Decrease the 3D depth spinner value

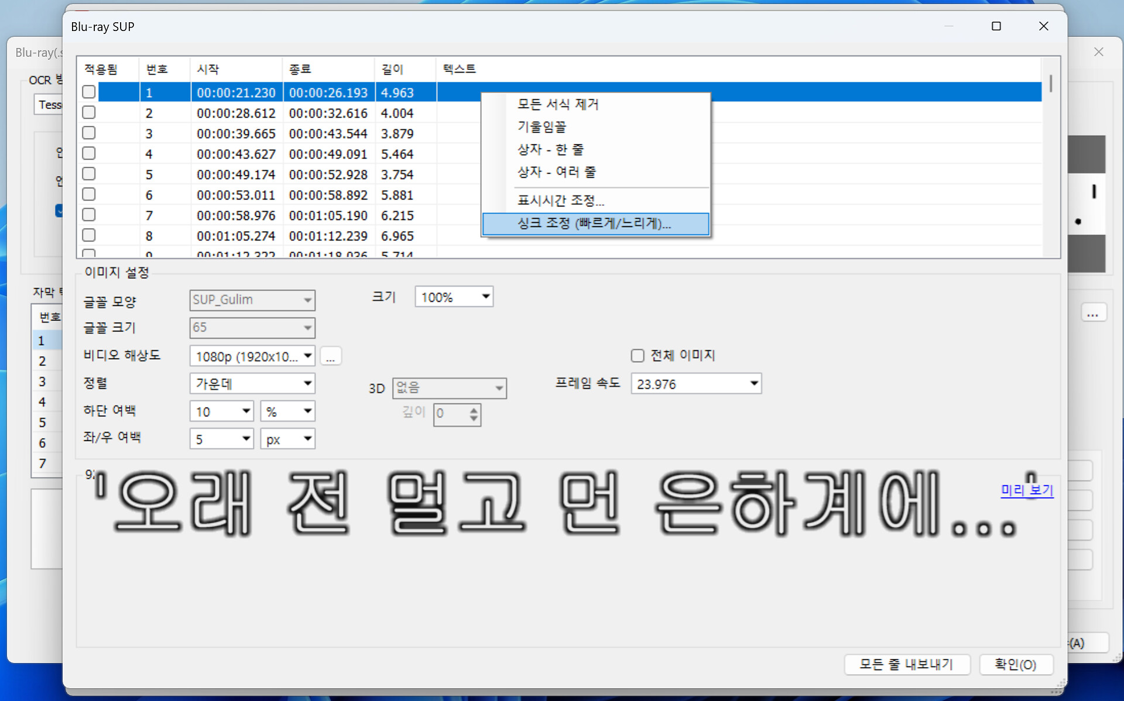pyautogui.click(x=474, y=419)
